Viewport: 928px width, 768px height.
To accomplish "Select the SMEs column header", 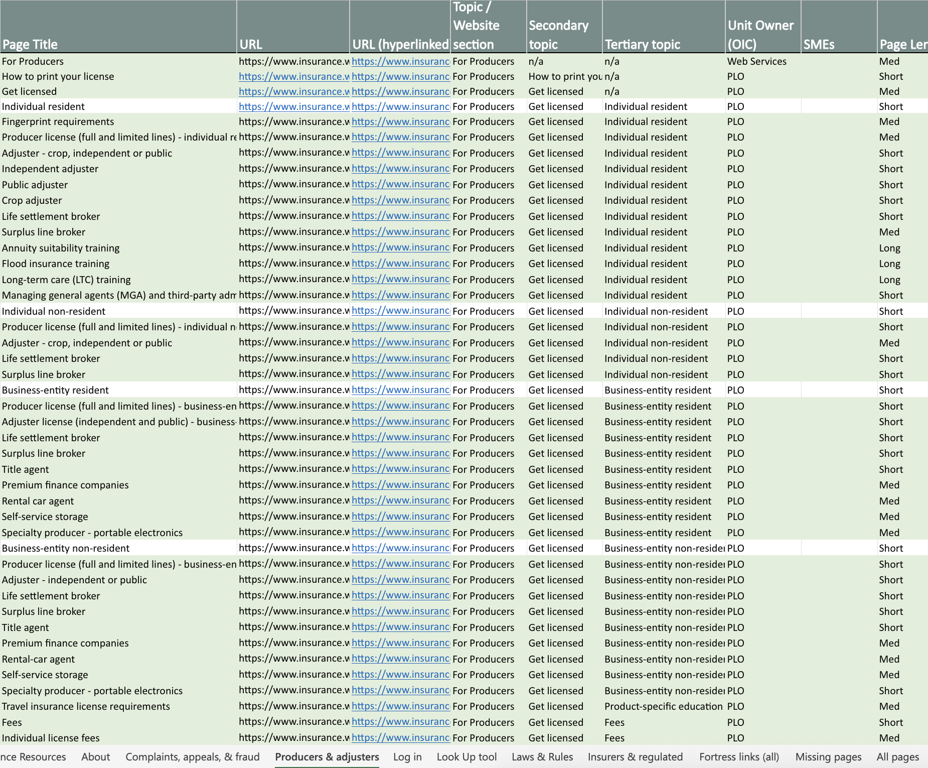I will coord(839,27).
